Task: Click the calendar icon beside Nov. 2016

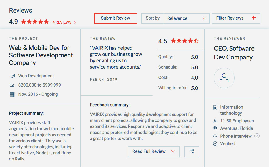Action: coord(12,94)
